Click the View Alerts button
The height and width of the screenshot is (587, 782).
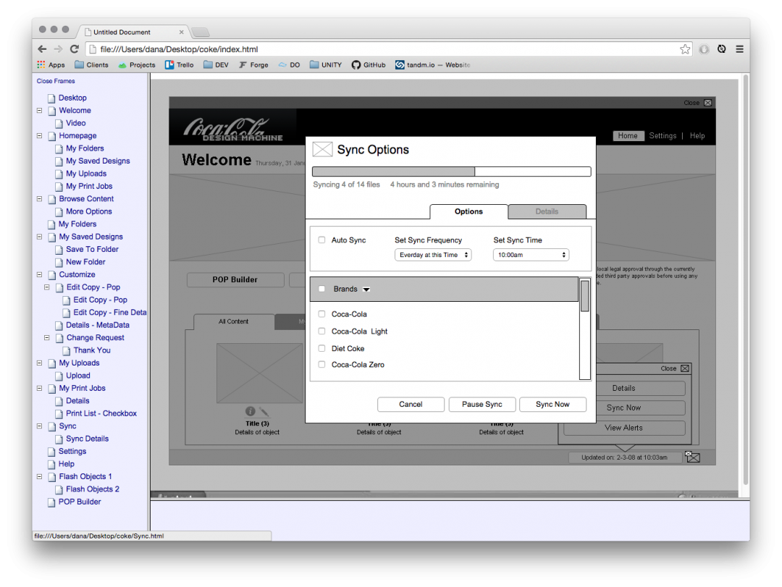coord(624,428)
